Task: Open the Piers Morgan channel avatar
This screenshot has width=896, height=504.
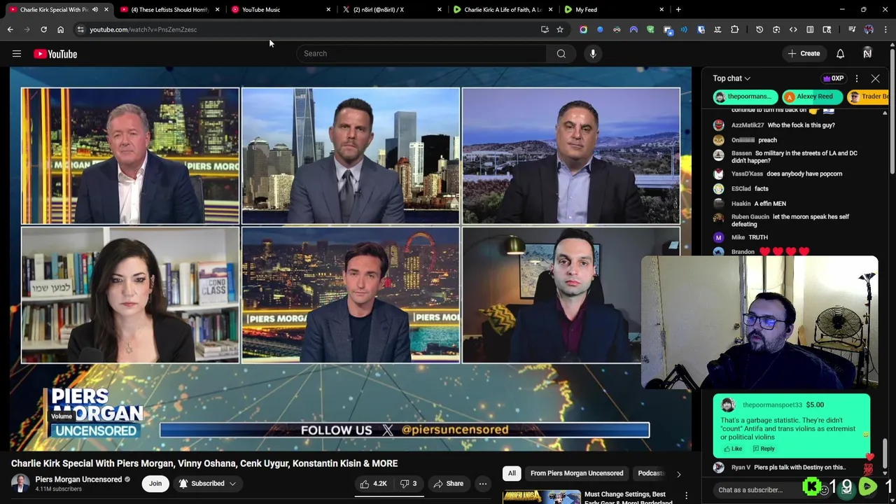Action: (20, 484)
